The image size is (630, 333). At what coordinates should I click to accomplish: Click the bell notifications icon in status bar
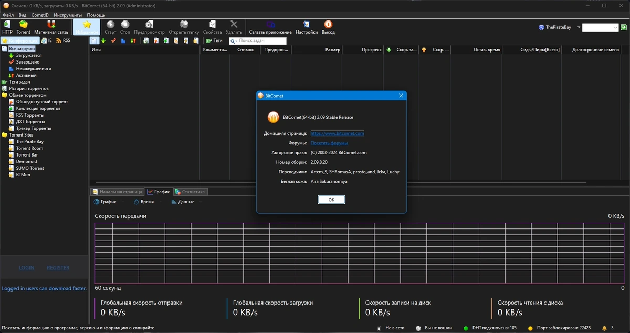pos(604,328)
